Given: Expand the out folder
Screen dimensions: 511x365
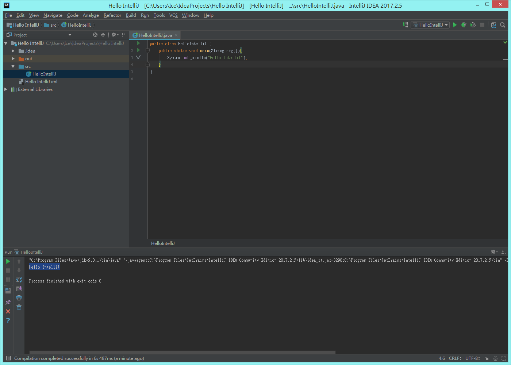Looking at the screenshot, I should (13, 59).
